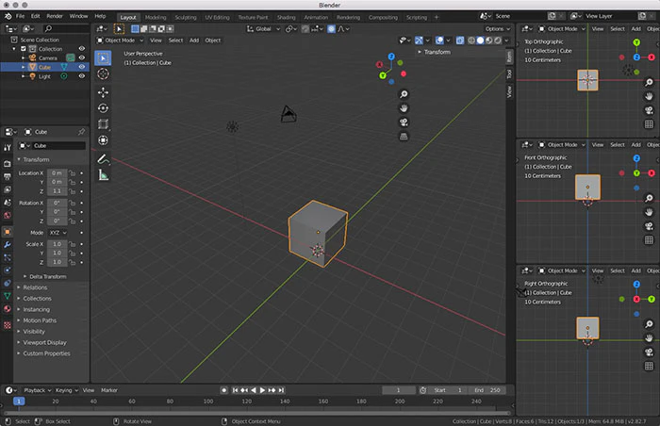This screenshot has height=426, width=660.
Task: Open the Texture properties checker tab
Action: [8, 325]
